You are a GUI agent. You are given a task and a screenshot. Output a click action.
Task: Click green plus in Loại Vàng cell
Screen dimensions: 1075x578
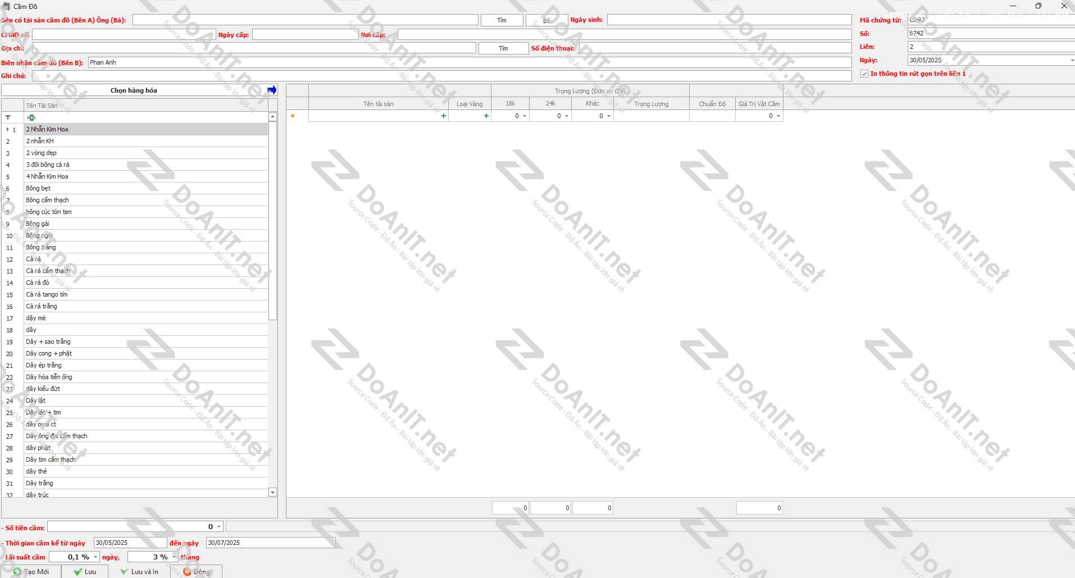[486, 116]
